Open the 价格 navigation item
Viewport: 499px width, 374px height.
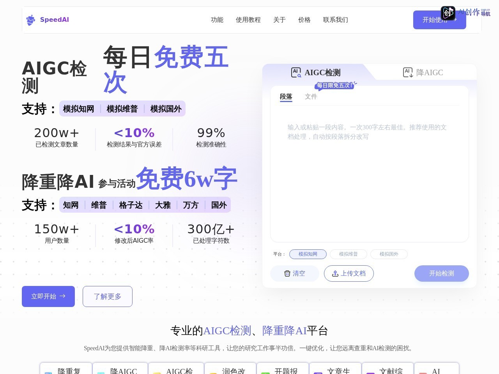(x=304, y=20)
